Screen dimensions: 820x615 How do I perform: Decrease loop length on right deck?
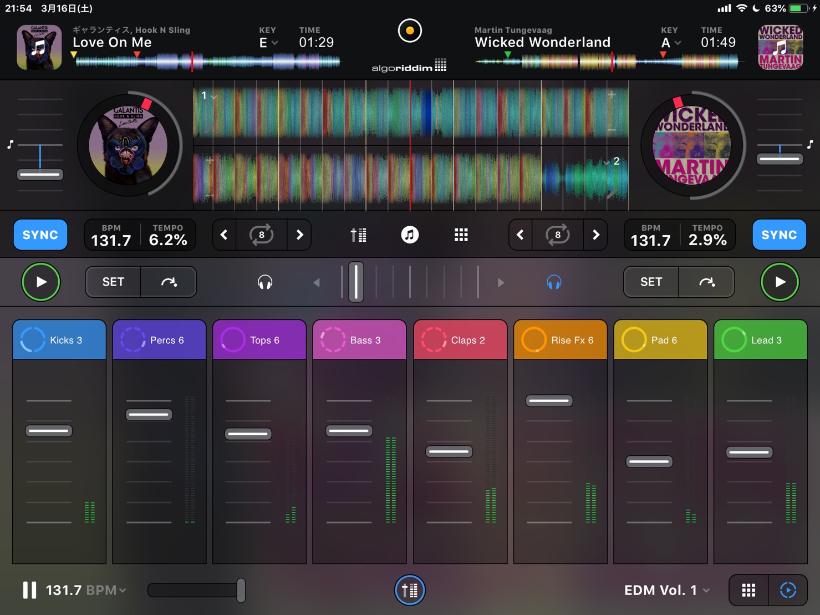pyautogui.click(x=521, y=235)
